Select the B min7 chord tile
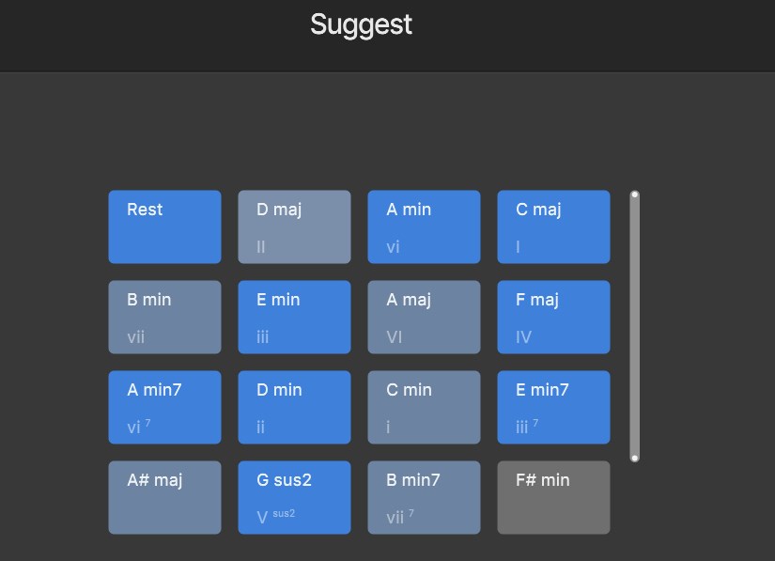Viewport: 775px width, 561px height. click(424, 497)
